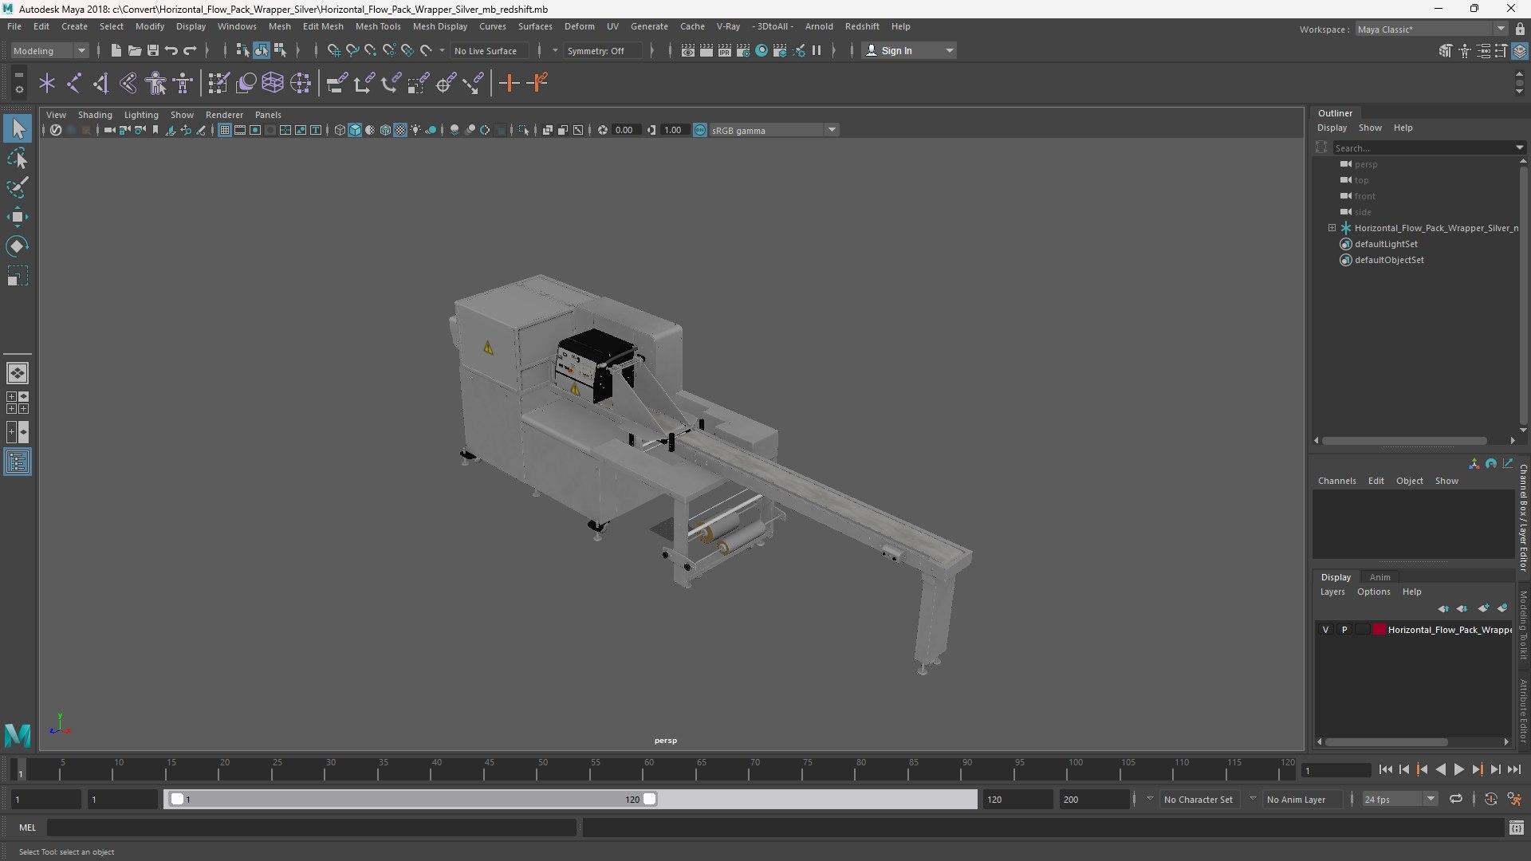
Task: Click the MEL command language label
Action: click(28, 828)
